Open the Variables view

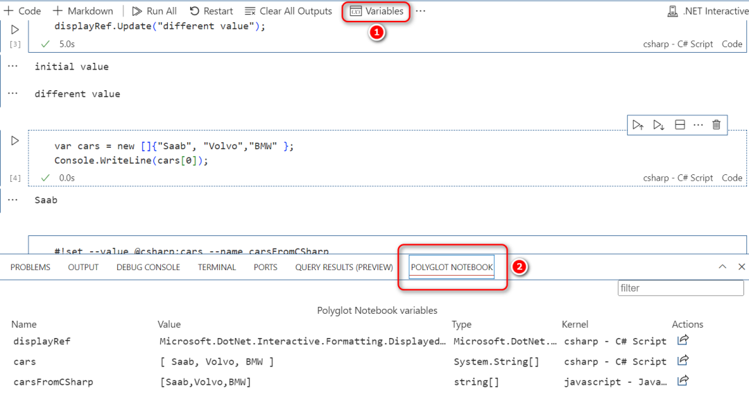coord(377,11)
